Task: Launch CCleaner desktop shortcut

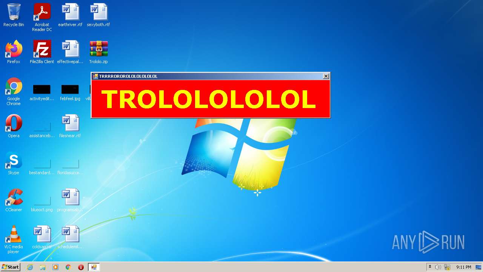Action: (x=14, y=200)
